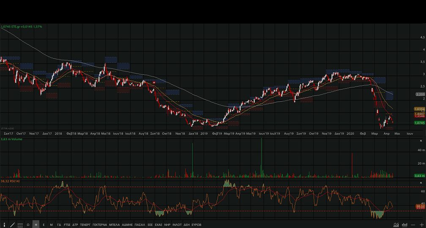426x228 pixels.
Task: Open the indicators grid icon
Action: 20,225
